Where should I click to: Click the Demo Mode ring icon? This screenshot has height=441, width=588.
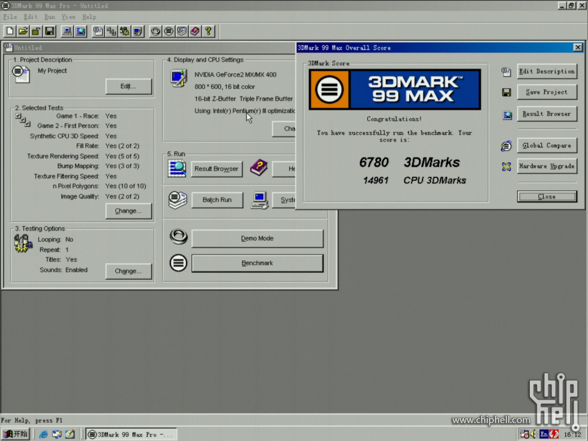point(179,237)
